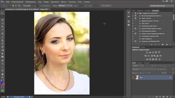
Task: Select the Crop tool
Action: click(2, 27)
